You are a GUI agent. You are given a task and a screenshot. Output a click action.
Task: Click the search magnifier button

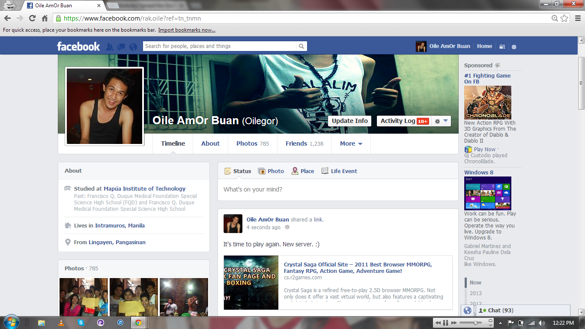[301, 46]
